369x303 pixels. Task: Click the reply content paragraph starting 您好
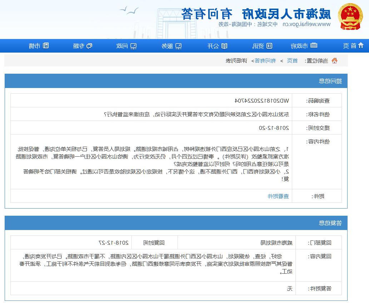click(x=156, y=264)
